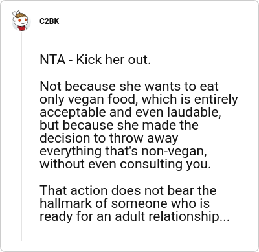Viewport: 259px width, 252px height.
Task: Select the "NTA" abbreviation in comment
Action: (52, 60)
